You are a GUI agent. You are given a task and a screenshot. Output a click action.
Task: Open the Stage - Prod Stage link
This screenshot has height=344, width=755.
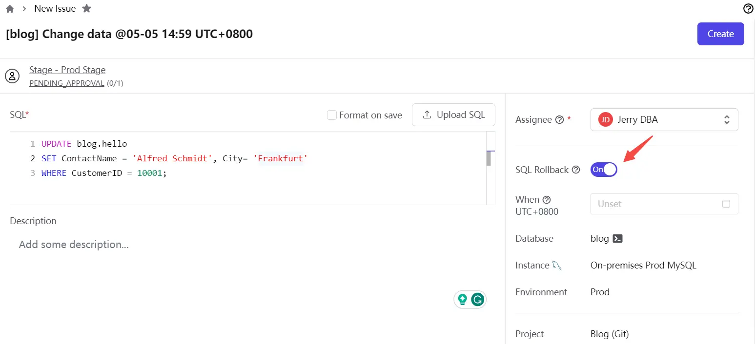pos(67,70)
